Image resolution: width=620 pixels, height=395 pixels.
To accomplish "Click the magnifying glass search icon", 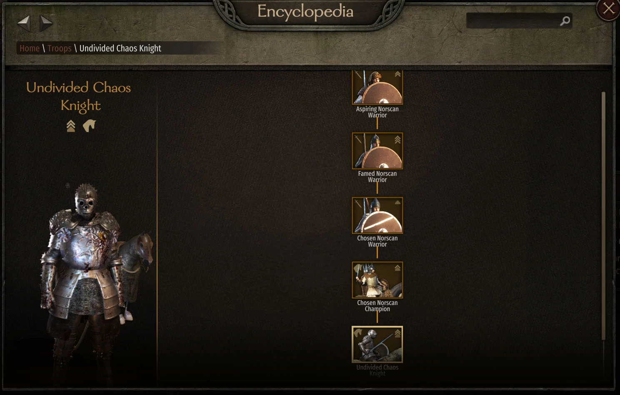I will coord(565,21).
